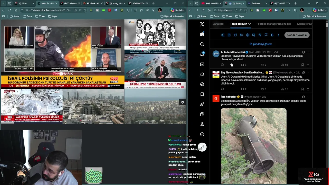Select the Habertürk stream tile

point(32,106)
